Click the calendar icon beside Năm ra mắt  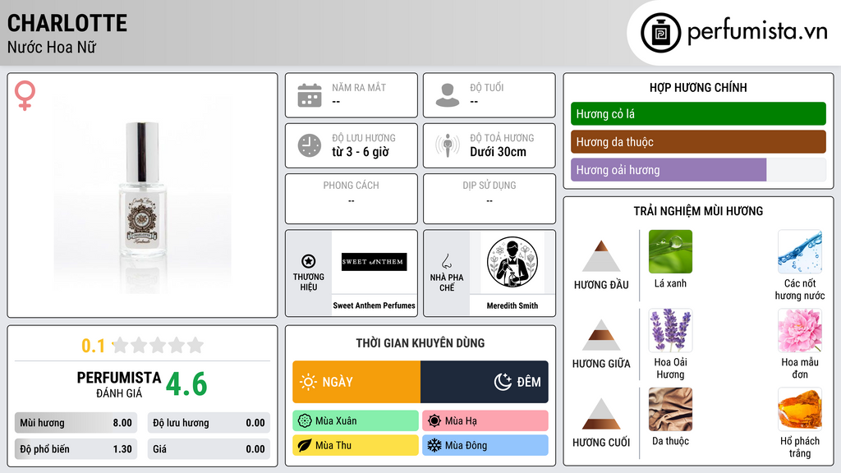coord(310,95)
